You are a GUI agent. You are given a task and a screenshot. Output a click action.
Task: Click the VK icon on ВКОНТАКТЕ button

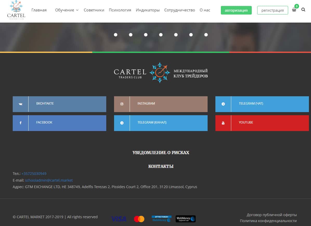pyautogui.click(x=21, y=104)
